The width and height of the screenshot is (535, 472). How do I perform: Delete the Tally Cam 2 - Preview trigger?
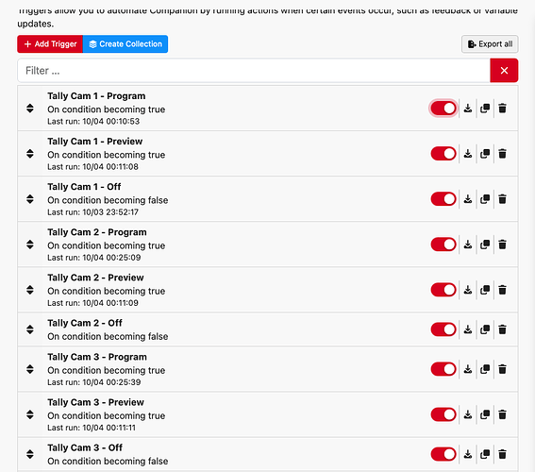point(502,290)
